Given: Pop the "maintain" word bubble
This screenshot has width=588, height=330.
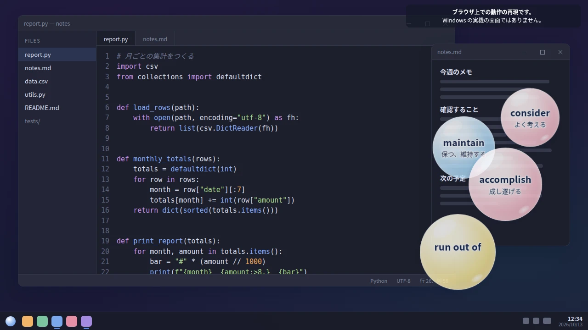Looking at the screenshot, I should click(464, 147).
